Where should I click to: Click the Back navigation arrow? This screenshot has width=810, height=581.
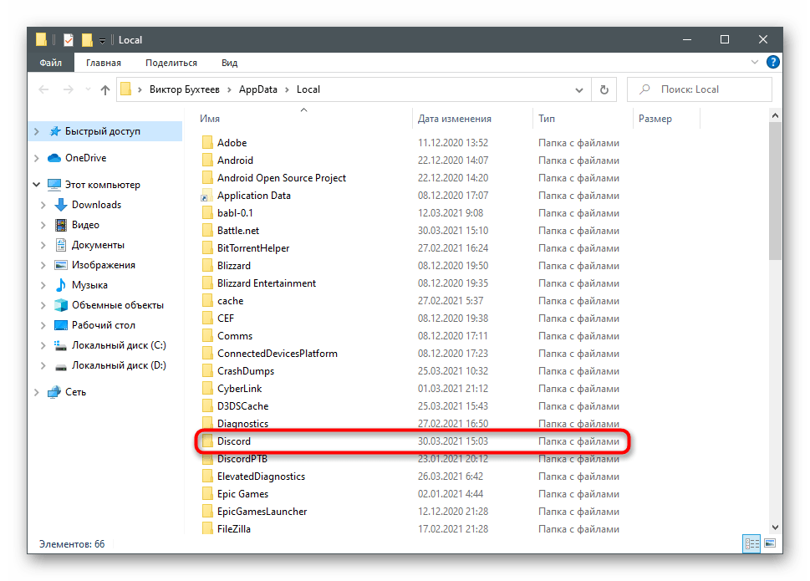43,89
